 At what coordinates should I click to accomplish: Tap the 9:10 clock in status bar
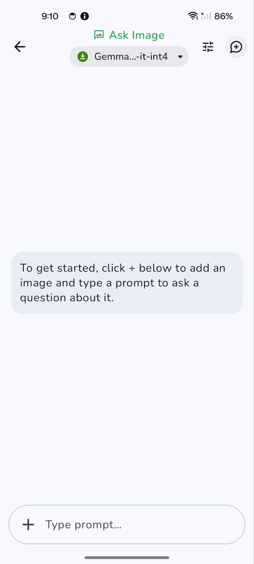[x=50, y=16]
